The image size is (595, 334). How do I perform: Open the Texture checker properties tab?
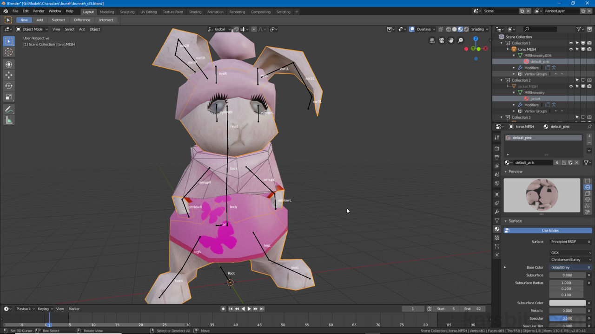tap(497, 238)
